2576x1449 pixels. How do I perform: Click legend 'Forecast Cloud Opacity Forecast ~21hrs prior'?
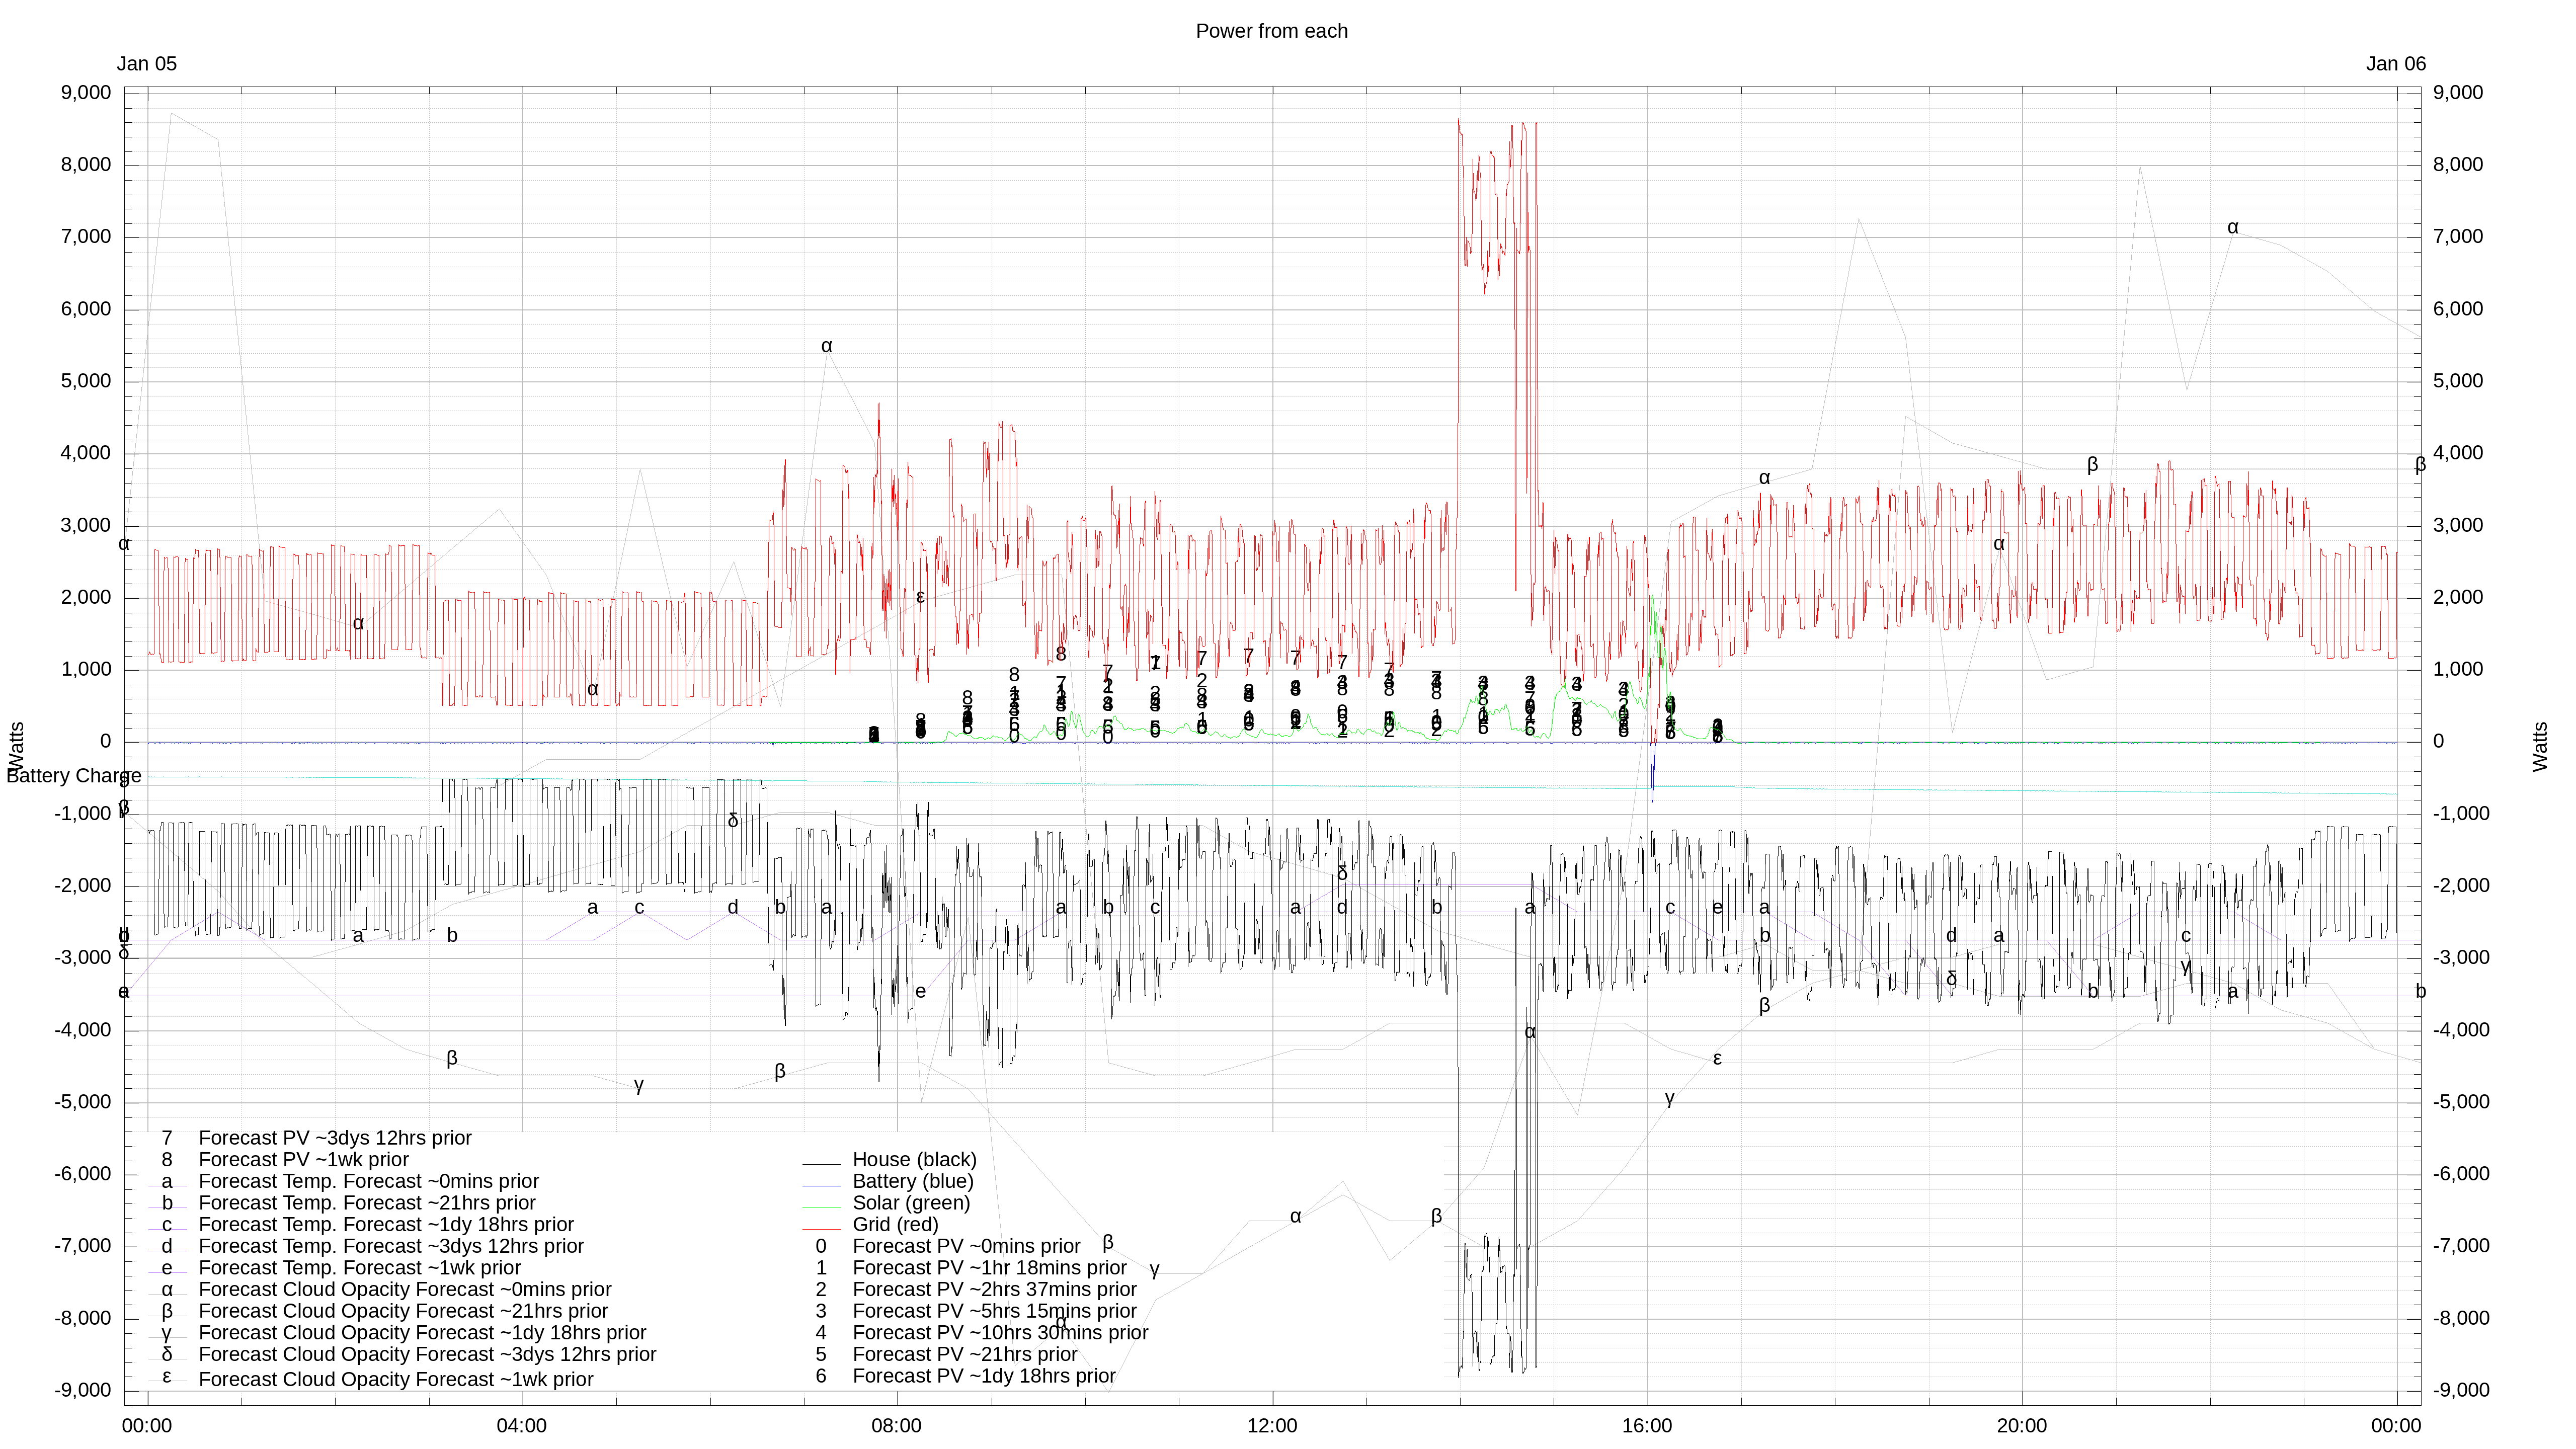click(403, 1311)
